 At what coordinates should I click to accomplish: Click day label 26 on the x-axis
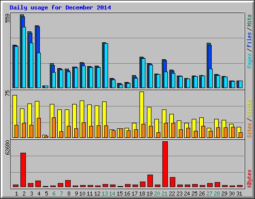[202, 194]
